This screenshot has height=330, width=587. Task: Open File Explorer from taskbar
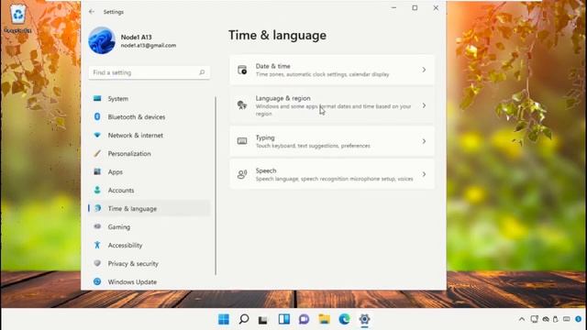[x=324, y=319]
